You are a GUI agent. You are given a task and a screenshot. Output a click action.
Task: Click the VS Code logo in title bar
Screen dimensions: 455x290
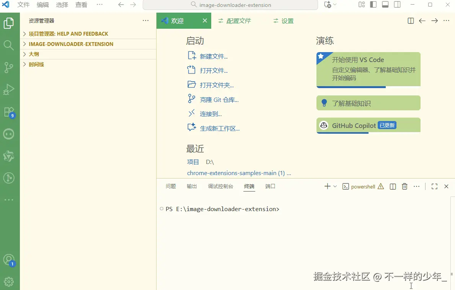(x=5, y=5)
